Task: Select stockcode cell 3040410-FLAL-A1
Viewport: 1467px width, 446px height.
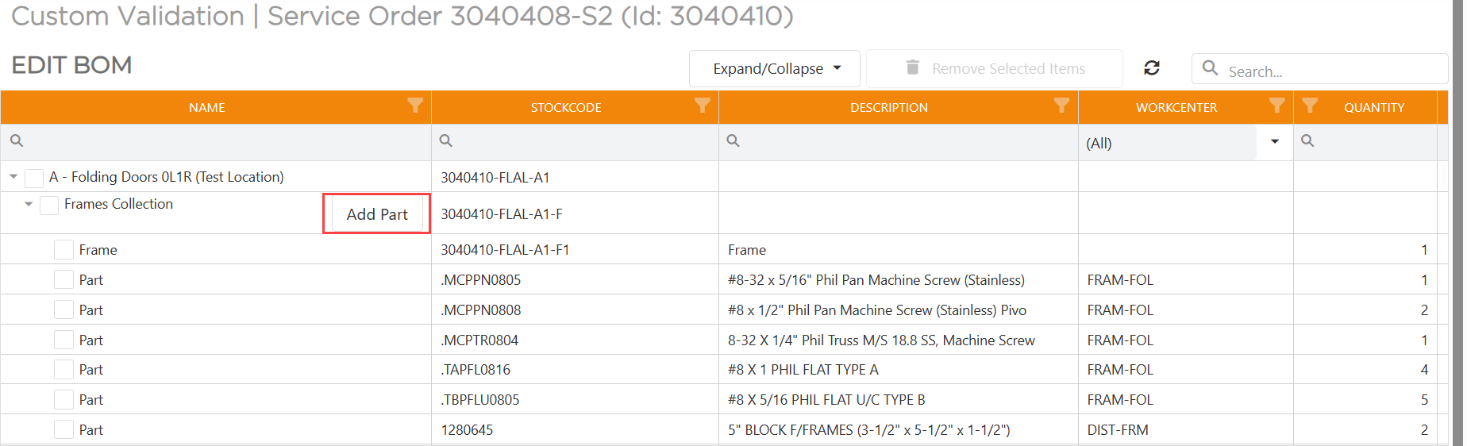Action: [575, 177]
